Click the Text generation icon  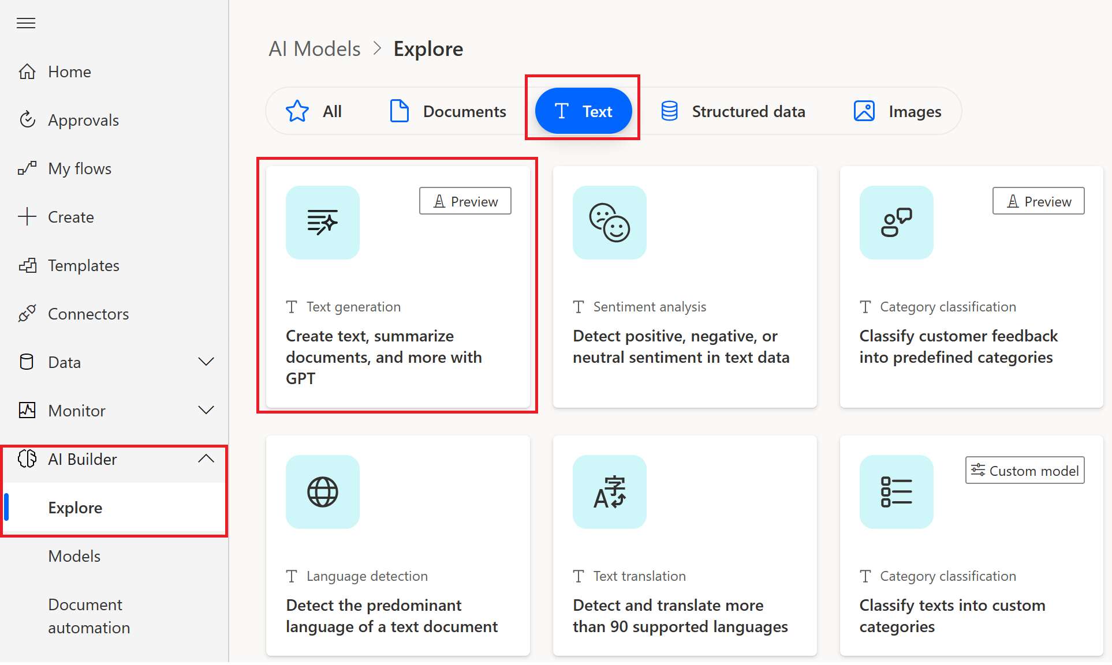click(x=323, y=223)
